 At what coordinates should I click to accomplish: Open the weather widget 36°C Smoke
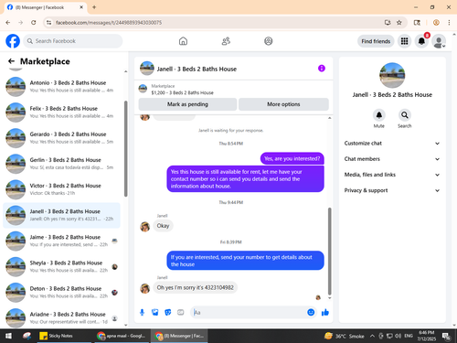tap(345, 336)
